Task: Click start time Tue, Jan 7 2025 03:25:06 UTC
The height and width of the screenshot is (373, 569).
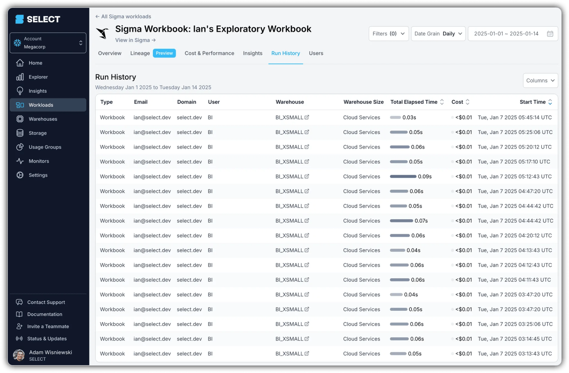Action: [x=515, y=324]
